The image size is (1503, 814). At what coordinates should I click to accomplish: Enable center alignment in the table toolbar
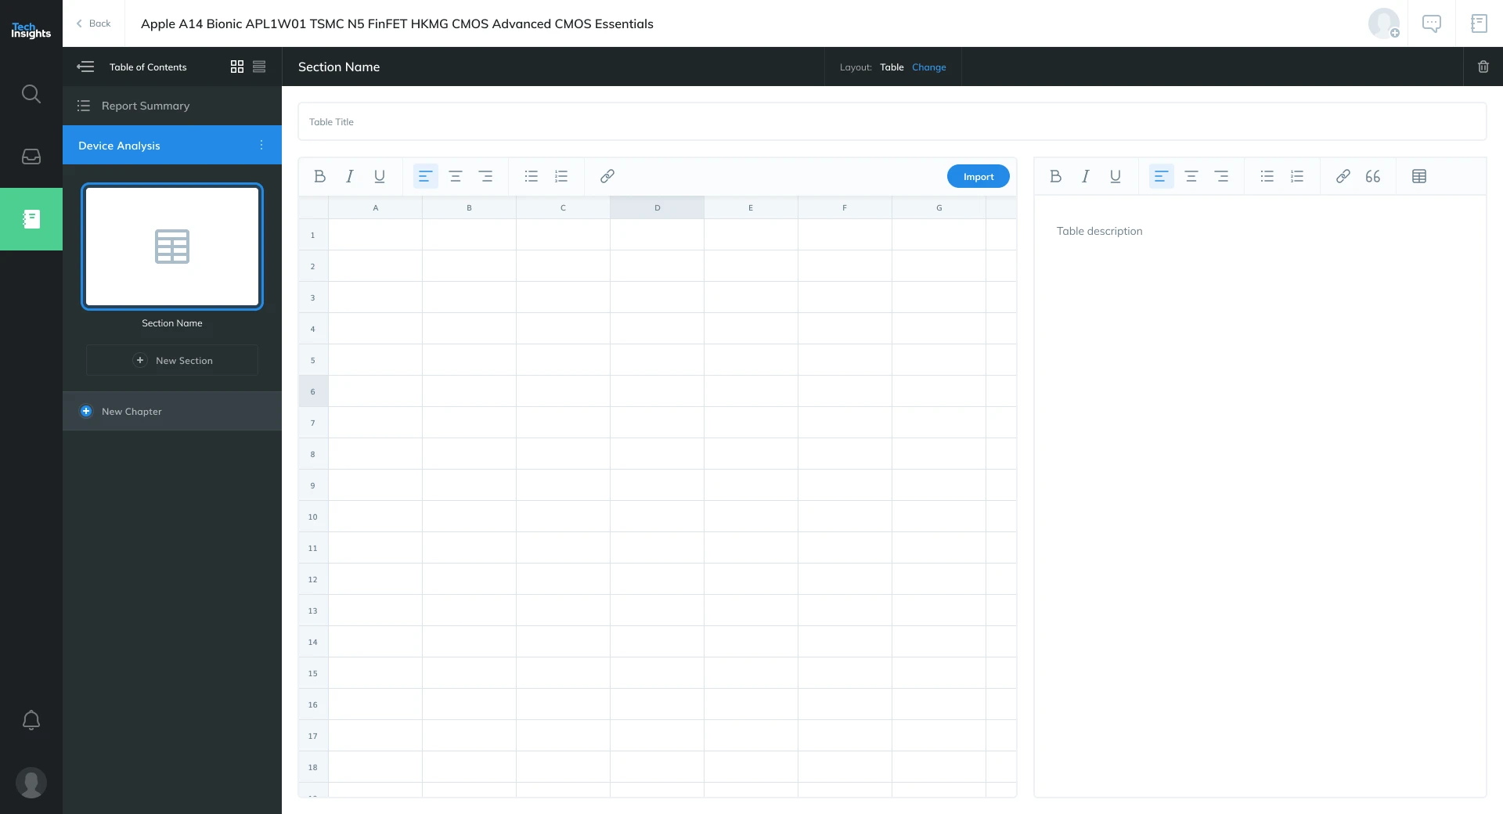point(456,176)
